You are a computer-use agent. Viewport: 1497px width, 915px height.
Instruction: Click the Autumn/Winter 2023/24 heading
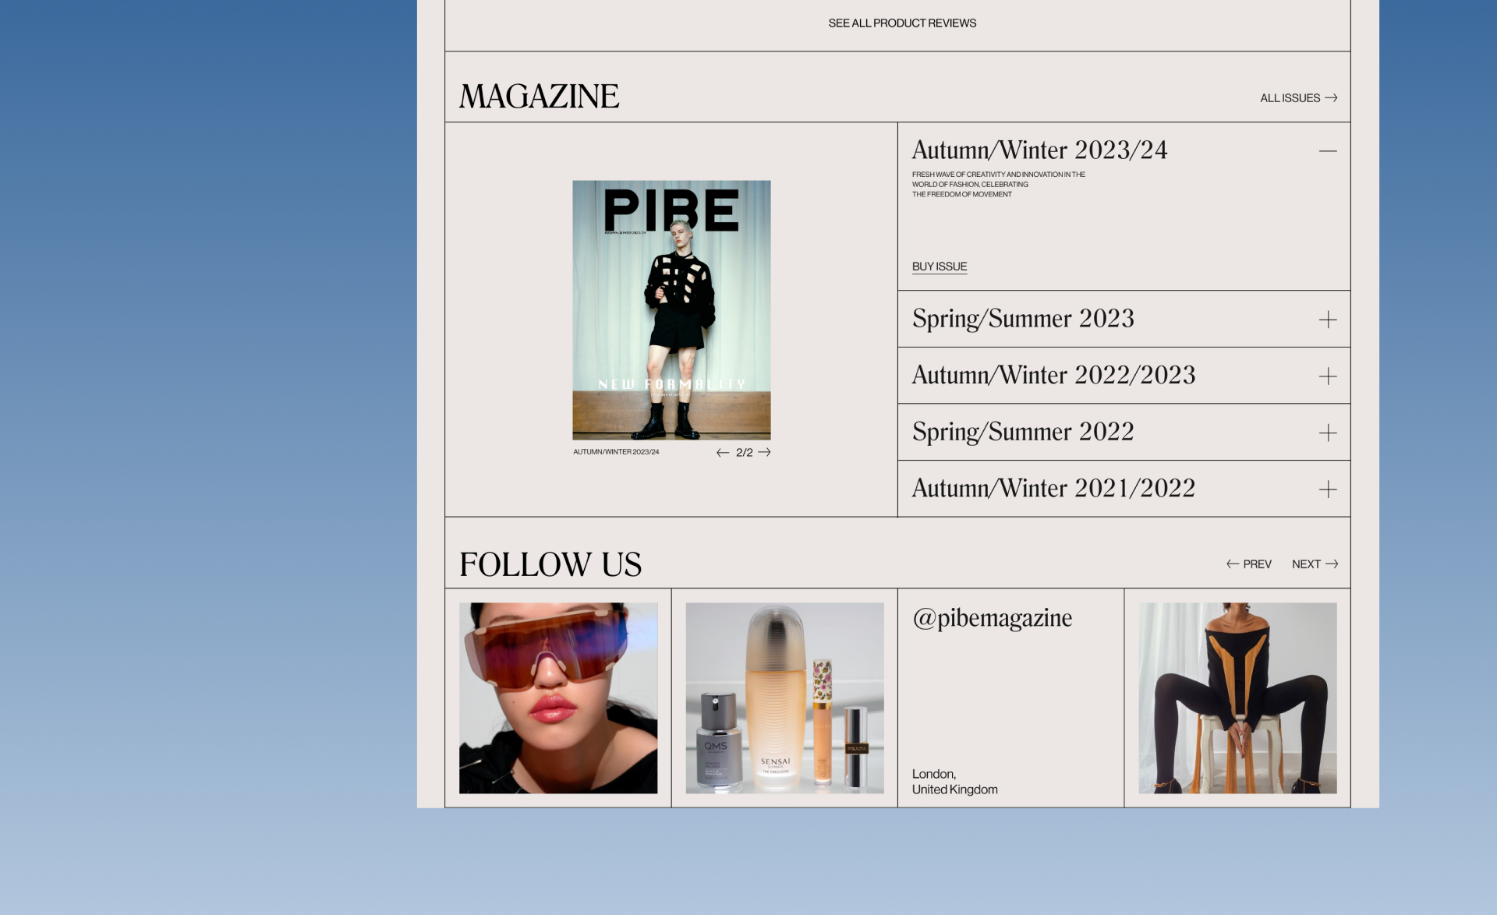click(1039, 150)
